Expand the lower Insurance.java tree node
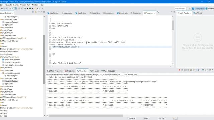The width and height of the screenshot is (214, 120). [3, 76]
